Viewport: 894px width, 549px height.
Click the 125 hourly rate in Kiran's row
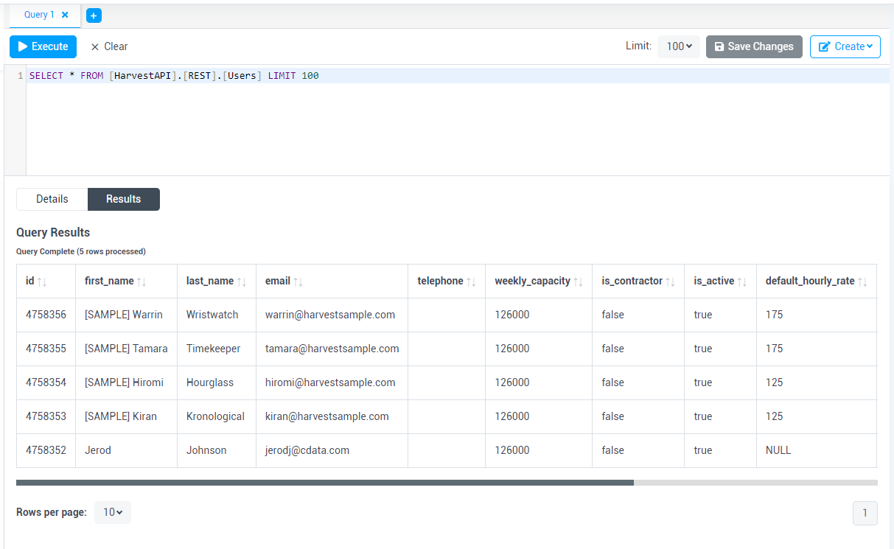tap(817, 416)
